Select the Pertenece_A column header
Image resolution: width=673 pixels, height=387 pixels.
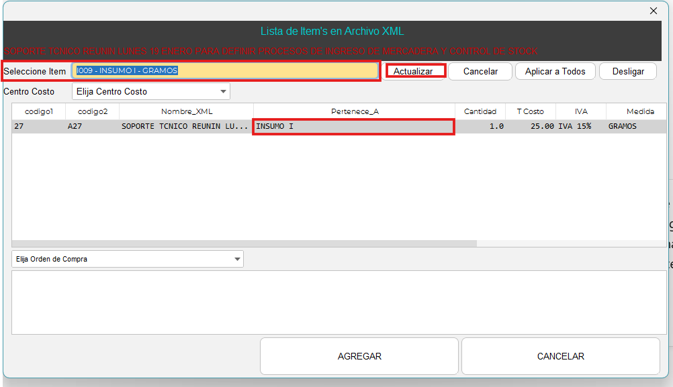click(x=354, y=111)
